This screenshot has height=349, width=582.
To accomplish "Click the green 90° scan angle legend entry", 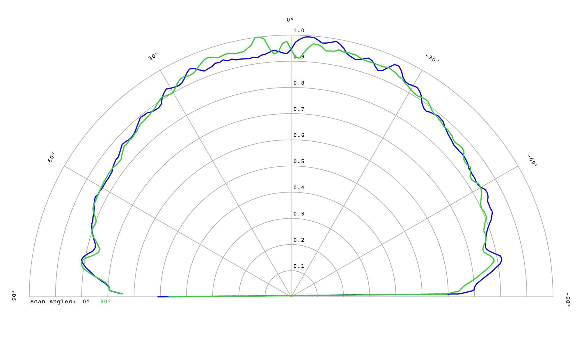I will [x=105, y=302].
